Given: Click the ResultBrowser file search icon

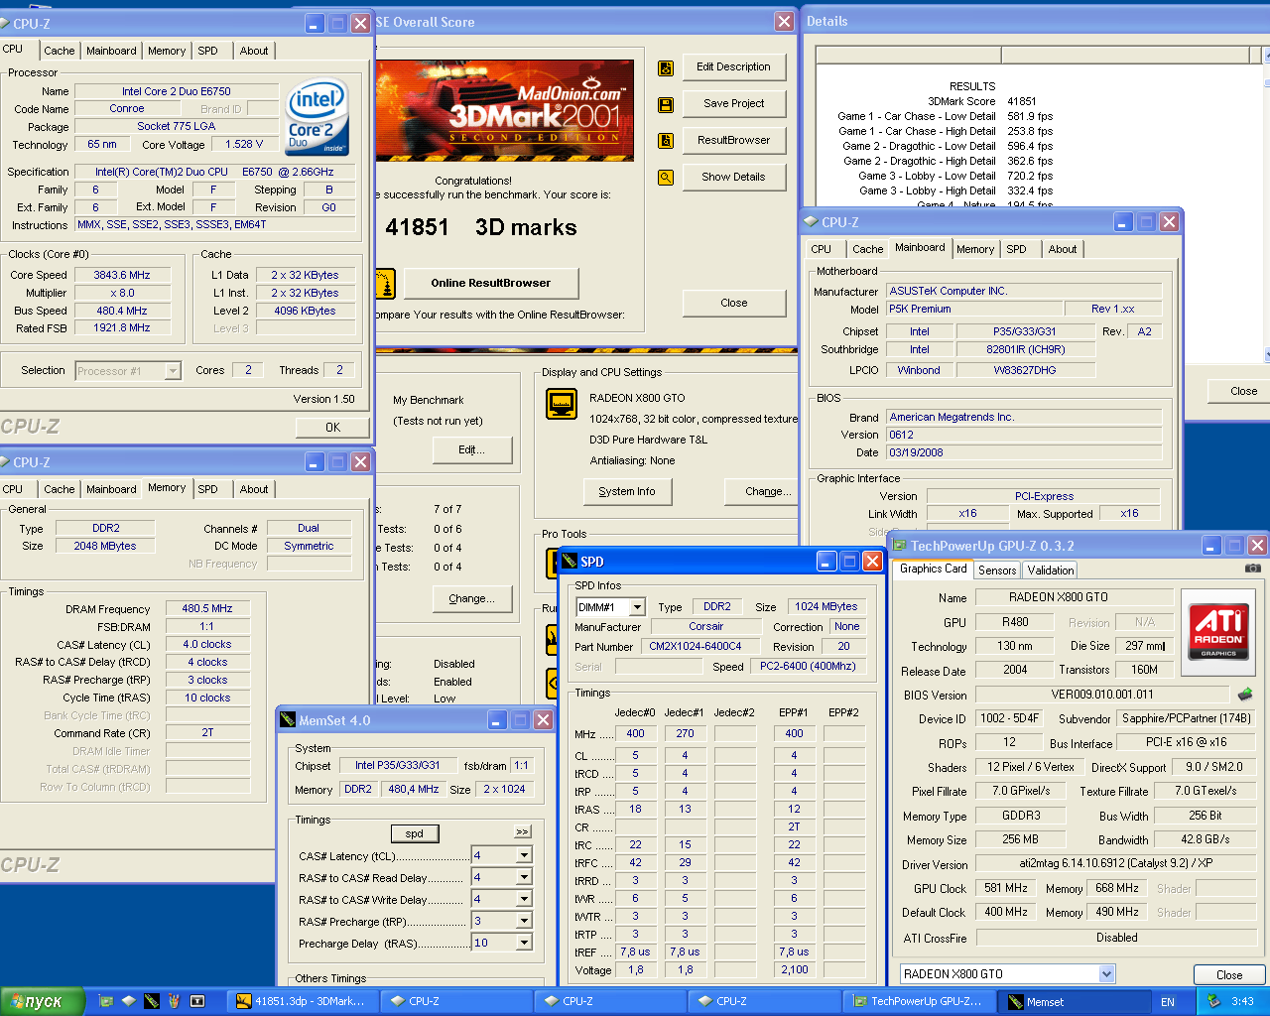Looking at the screenshot, I should click(666, 141).
